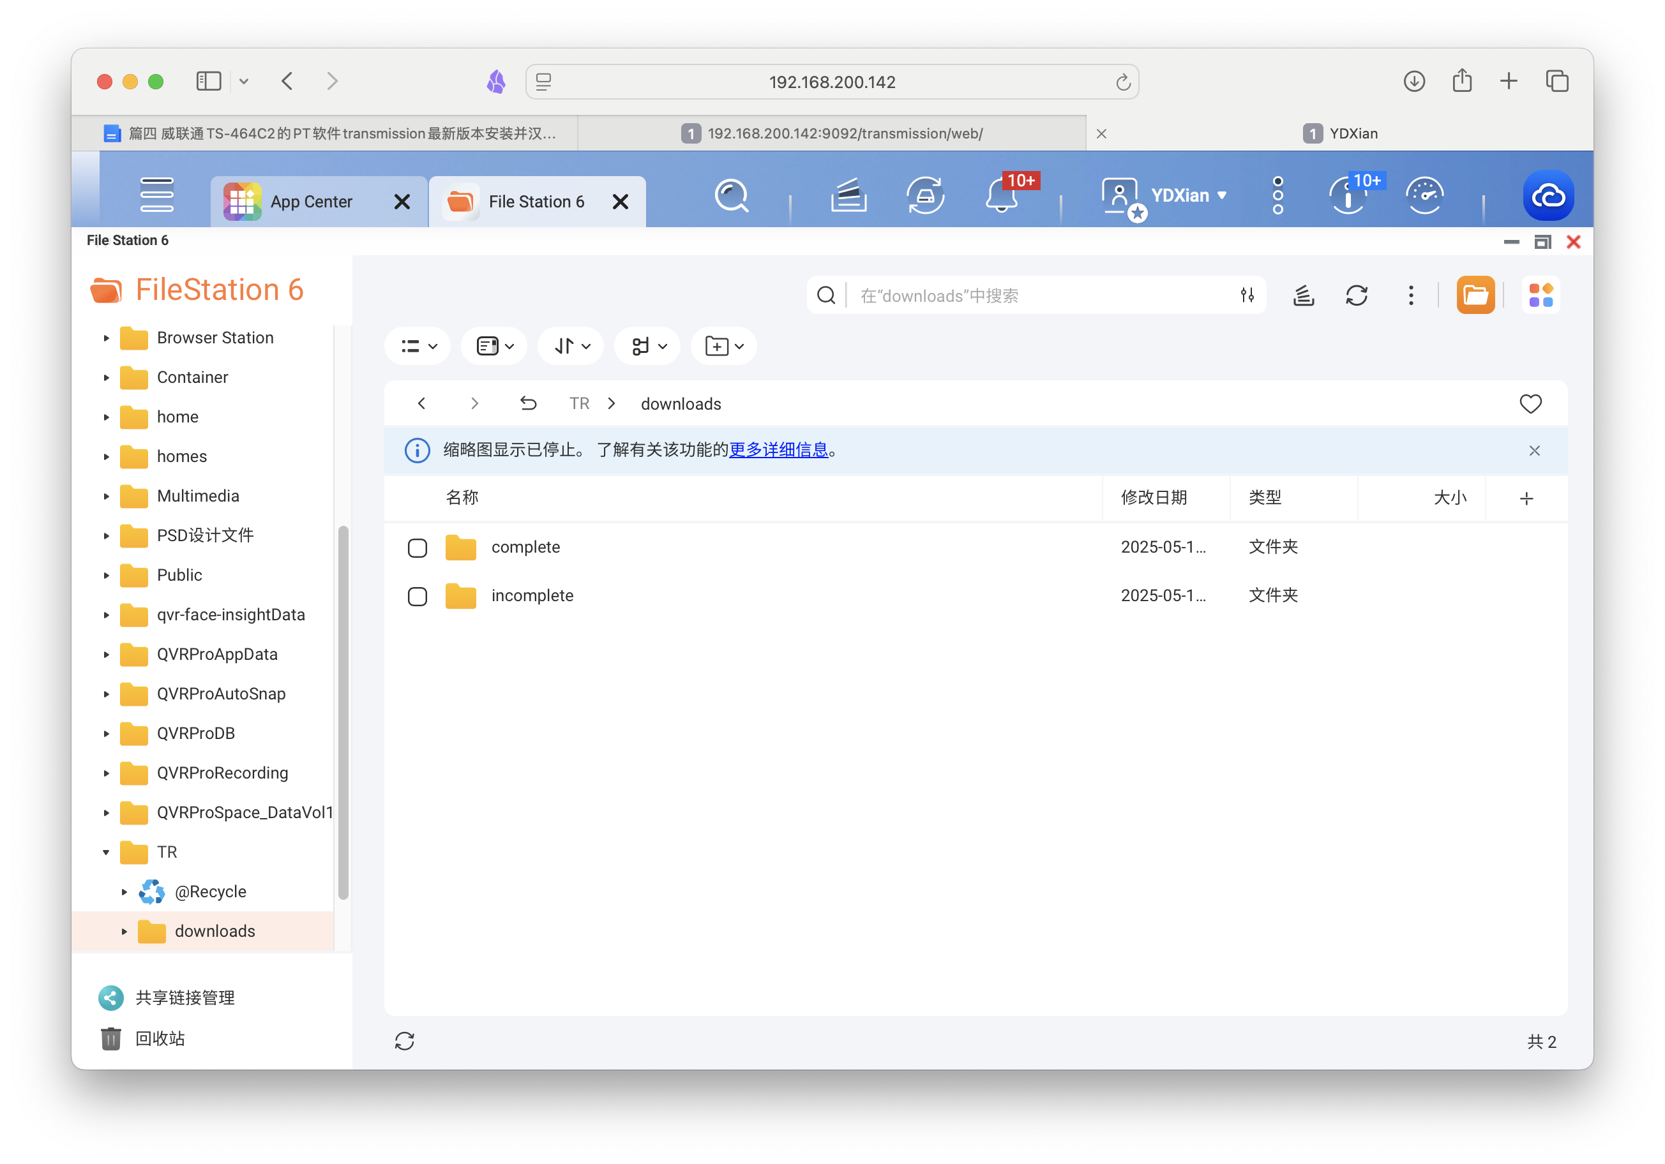The height and width of the screenshot is (1164, 1665).
Task: Open the QTS more options dots icon
Action: [1277, 196]
